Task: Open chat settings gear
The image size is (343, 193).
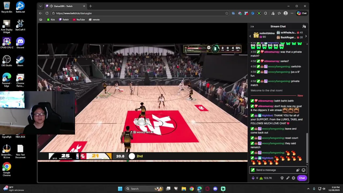Action: (293, 178)
